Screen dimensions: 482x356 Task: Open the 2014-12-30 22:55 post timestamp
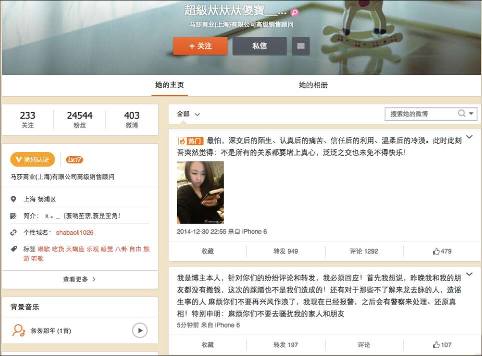[201, 232]
